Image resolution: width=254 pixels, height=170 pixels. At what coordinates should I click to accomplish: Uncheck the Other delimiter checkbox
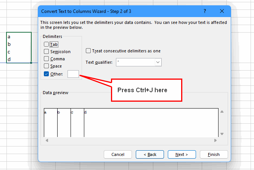pyautogui.click(x=46, y=74)
